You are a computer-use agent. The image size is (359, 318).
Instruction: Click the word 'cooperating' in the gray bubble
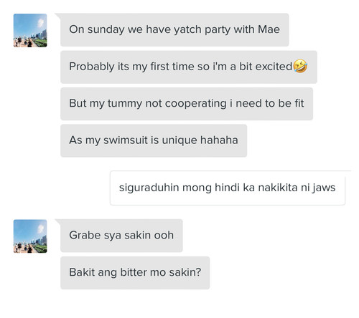pos(195,104)
